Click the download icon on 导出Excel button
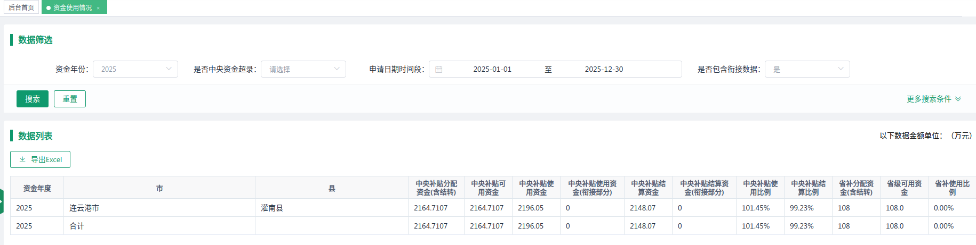 tap(22, 159)
